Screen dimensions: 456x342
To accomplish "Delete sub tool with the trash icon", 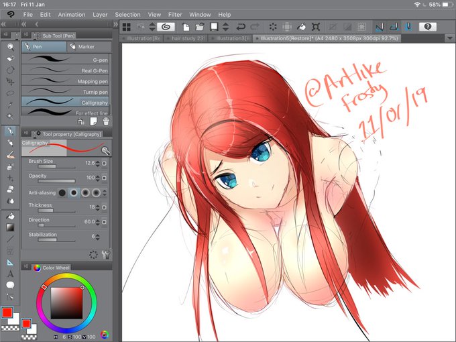I will click(x=106, y=121).
